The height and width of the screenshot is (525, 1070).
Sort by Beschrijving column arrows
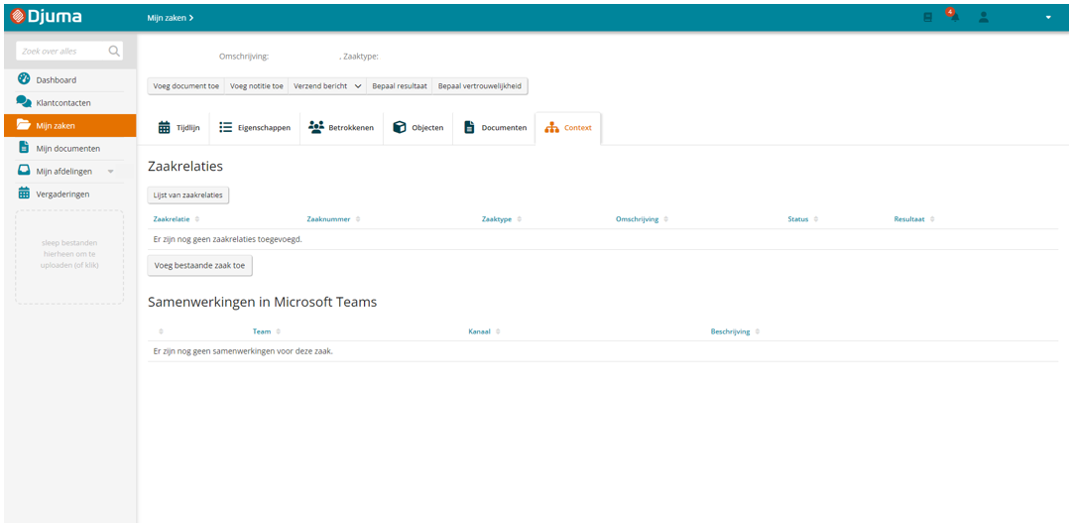pyautogui.click(x=758, y=331)
